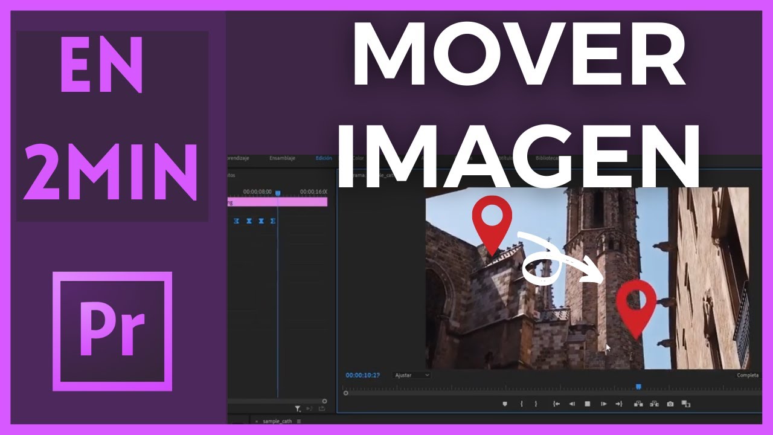Stop playback in the Program monitor
The image size is (773, 435).
587,404
